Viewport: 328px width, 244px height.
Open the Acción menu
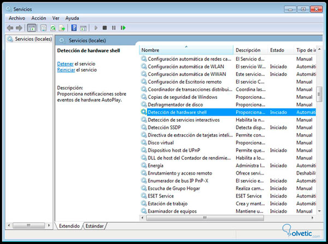[x=39, y=18]
